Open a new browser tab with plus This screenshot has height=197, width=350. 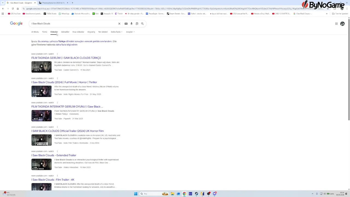click(x=72, y=3)
